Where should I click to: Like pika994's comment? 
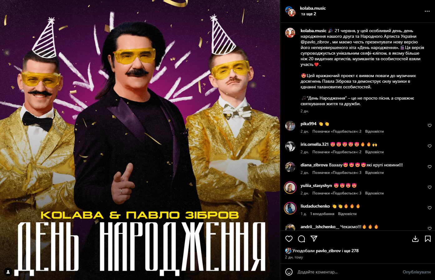430,125
